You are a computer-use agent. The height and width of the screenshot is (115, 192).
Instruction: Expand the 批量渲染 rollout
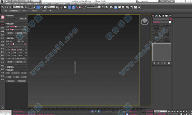tap(6, 67)
